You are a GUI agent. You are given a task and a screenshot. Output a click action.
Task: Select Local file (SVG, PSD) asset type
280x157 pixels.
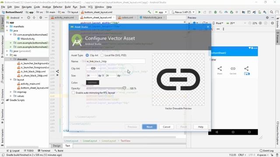[102, 55]
